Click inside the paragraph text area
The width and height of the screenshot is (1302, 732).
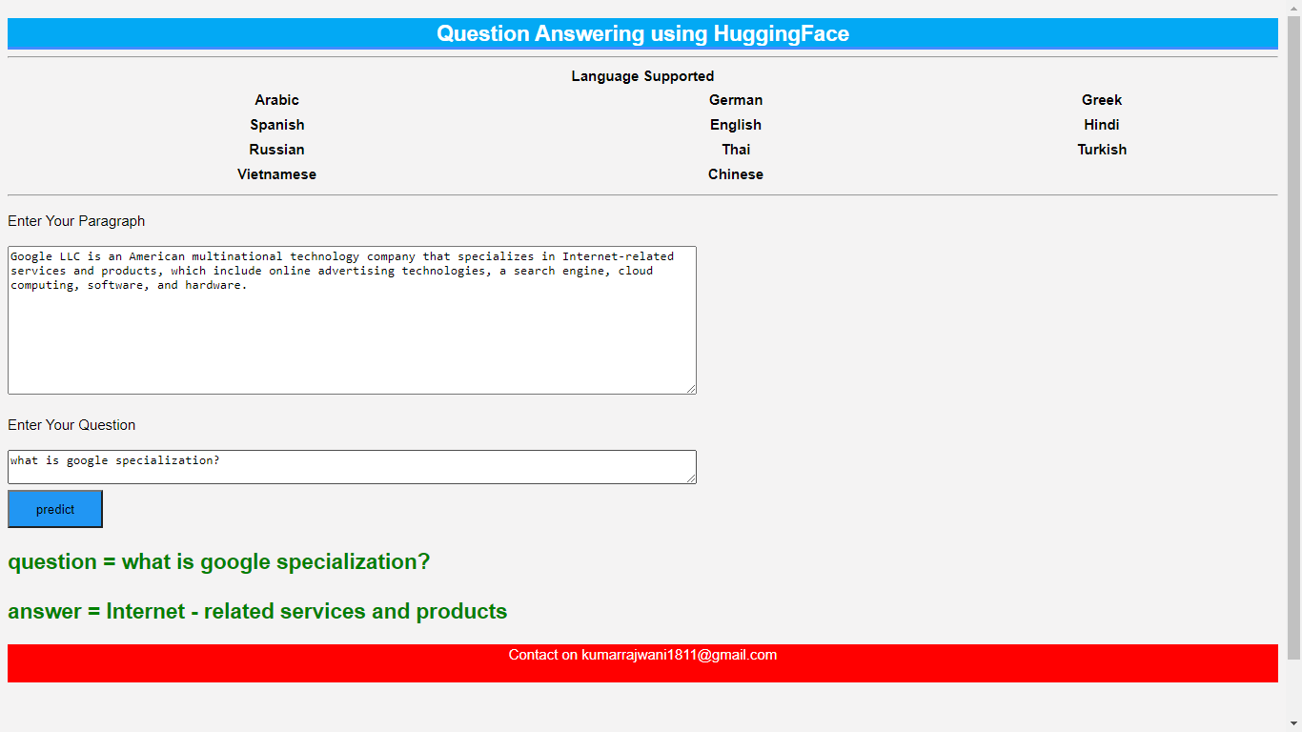click(352, 334)
